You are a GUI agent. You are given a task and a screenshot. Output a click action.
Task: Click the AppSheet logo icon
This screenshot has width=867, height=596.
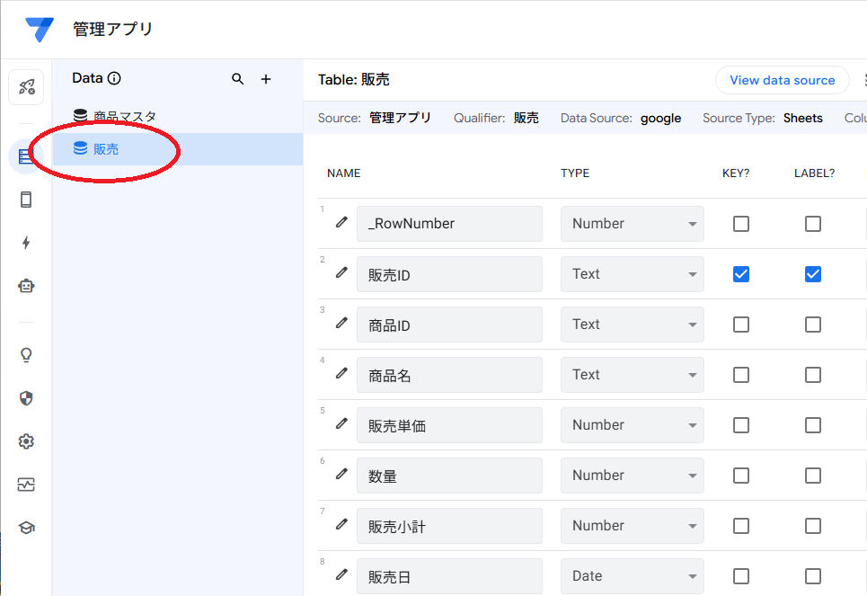tap(39, 30)
